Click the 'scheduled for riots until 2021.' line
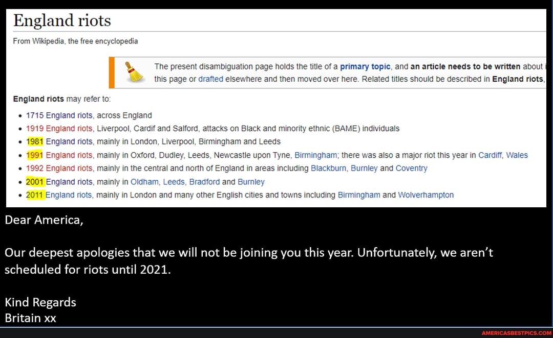The height and width of the screenshot is (338, 553). tap(88, 270)
